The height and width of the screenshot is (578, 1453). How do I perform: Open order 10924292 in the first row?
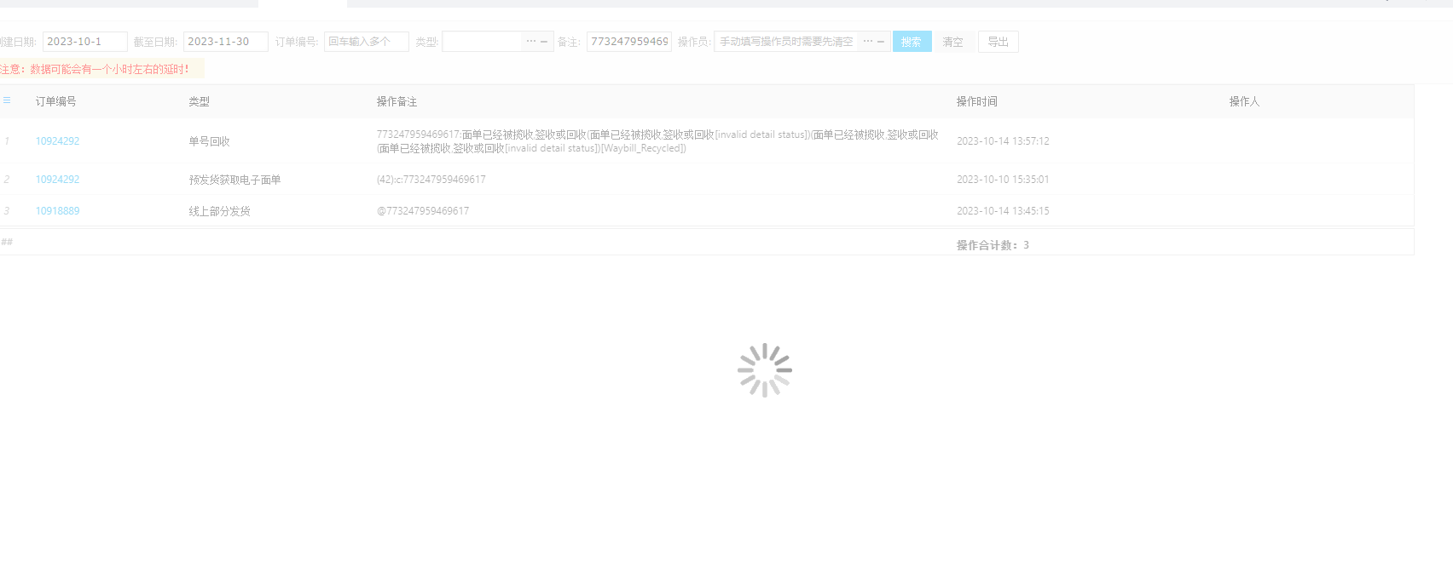pos(57,141)
